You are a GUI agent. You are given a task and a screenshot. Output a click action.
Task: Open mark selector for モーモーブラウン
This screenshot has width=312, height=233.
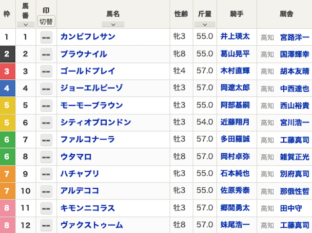click(46, 105)
